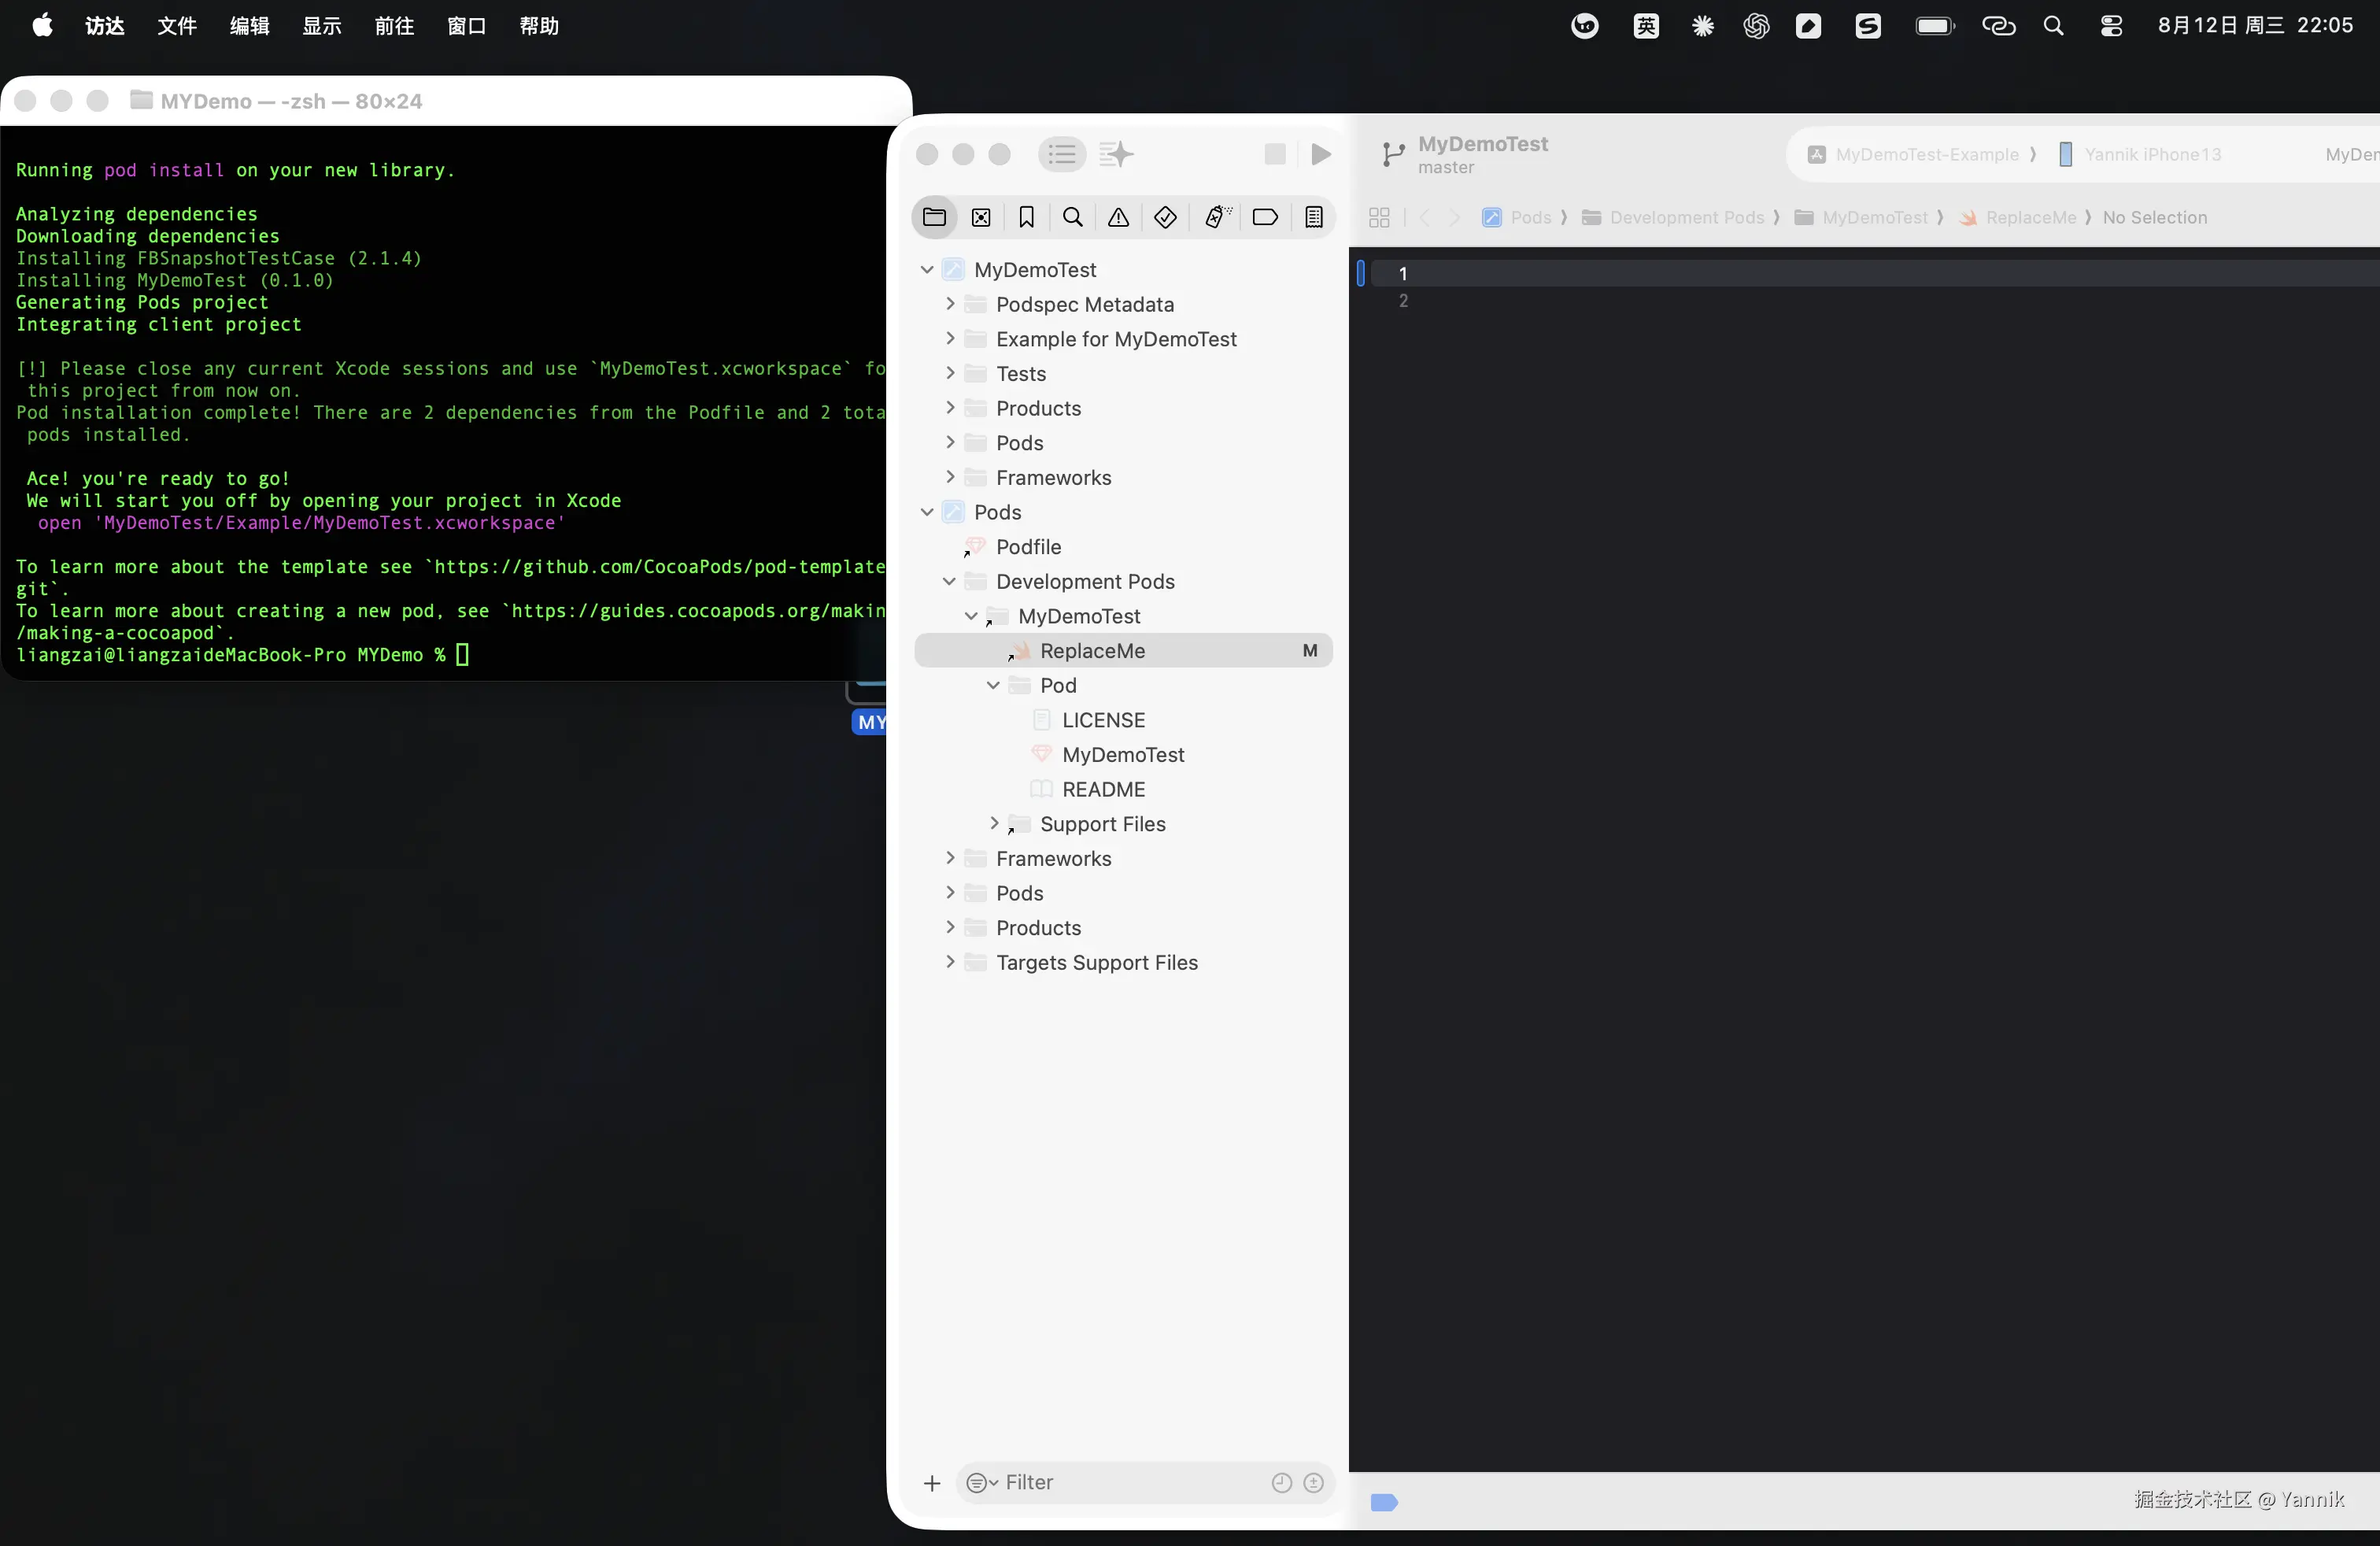Image resolution: width=2380 pixels, height=1546 pixels.
Task: Expand Targets Support Files folder
Action: click(950, 962)
